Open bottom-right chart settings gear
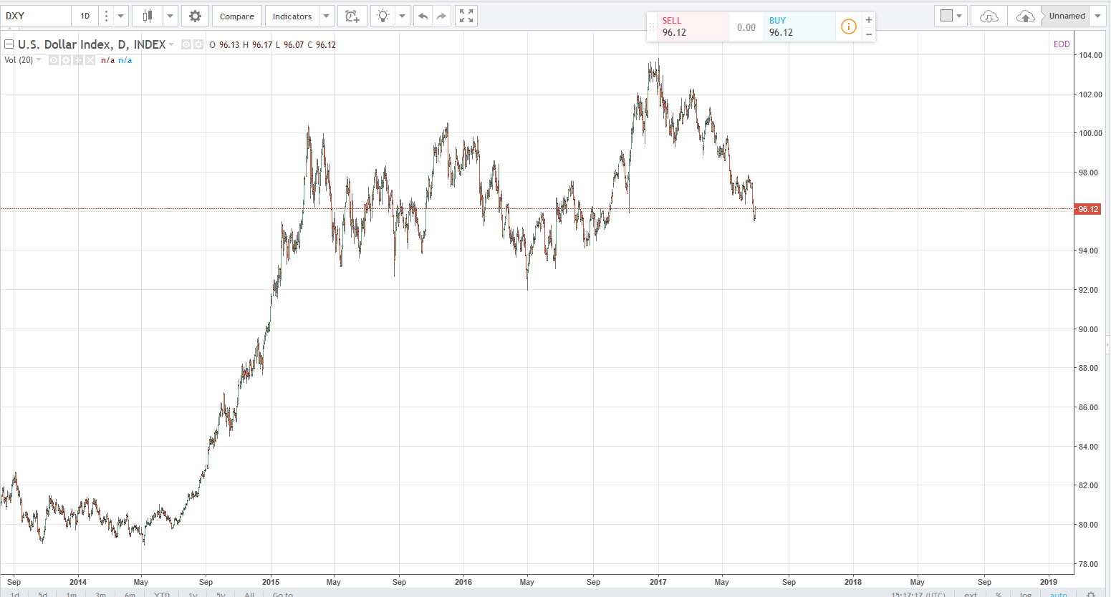The image size is (1111, 597). click(1091, 594)
